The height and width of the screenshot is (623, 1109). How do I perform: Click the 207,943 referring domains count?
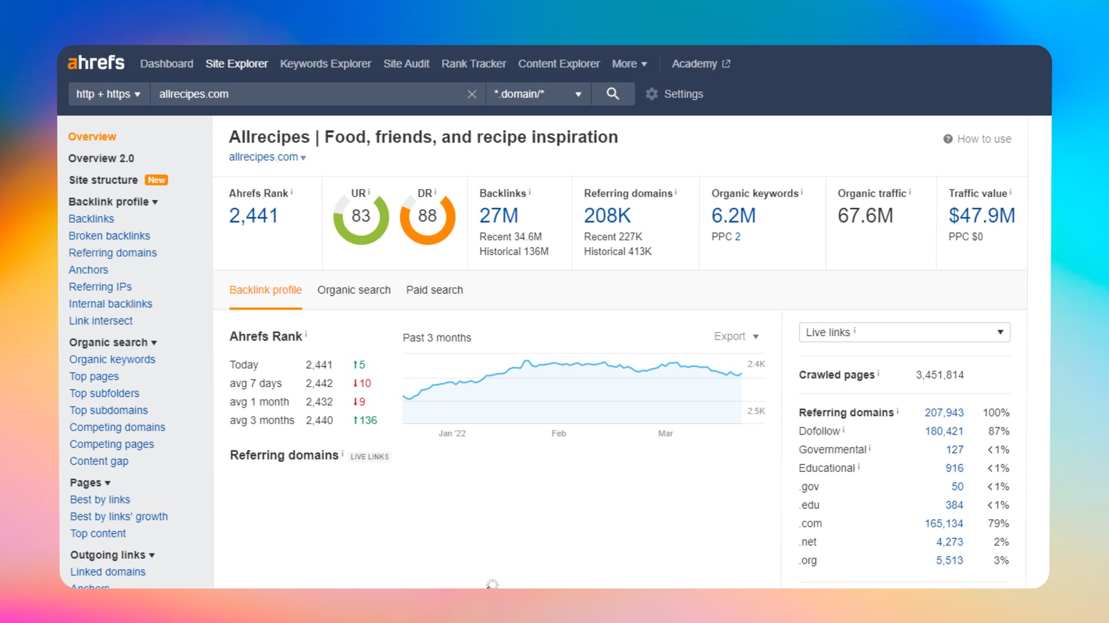tap(944, 413)
